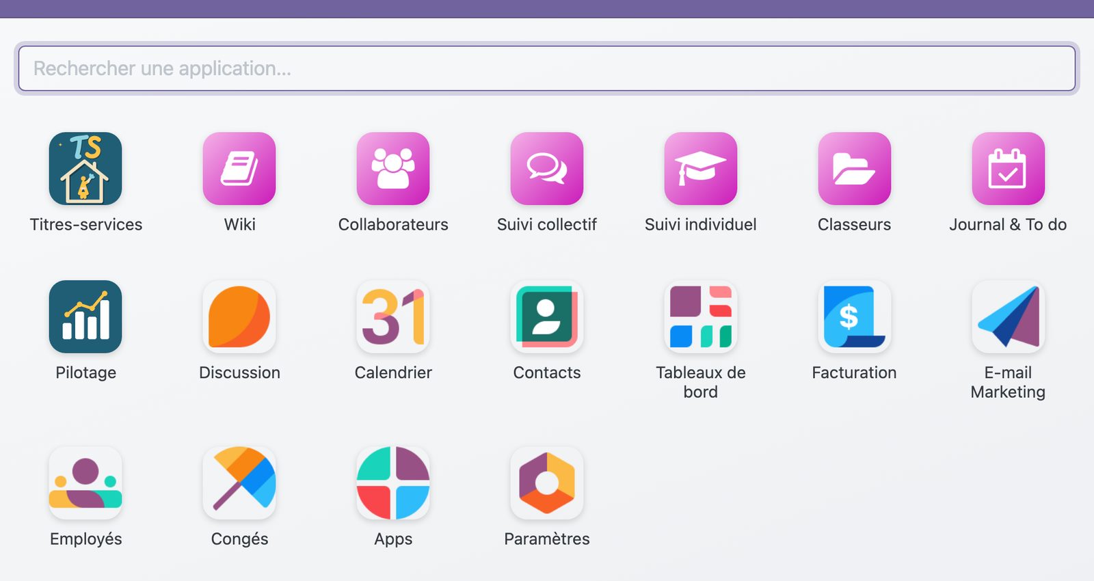The width and height of the screenshot is (1094, 581).
Task: Launch the Classeurs folder app
Action: click(x=855, y=169)
